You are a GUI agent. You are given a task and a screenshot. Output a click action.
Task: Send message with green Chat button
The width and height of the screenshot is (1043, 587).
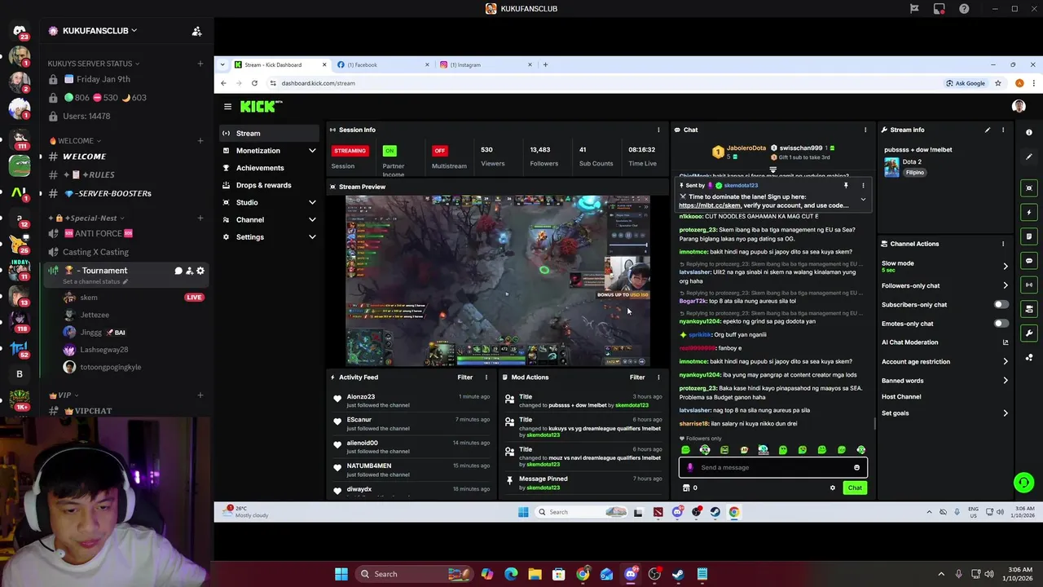(x=854, y=488)
